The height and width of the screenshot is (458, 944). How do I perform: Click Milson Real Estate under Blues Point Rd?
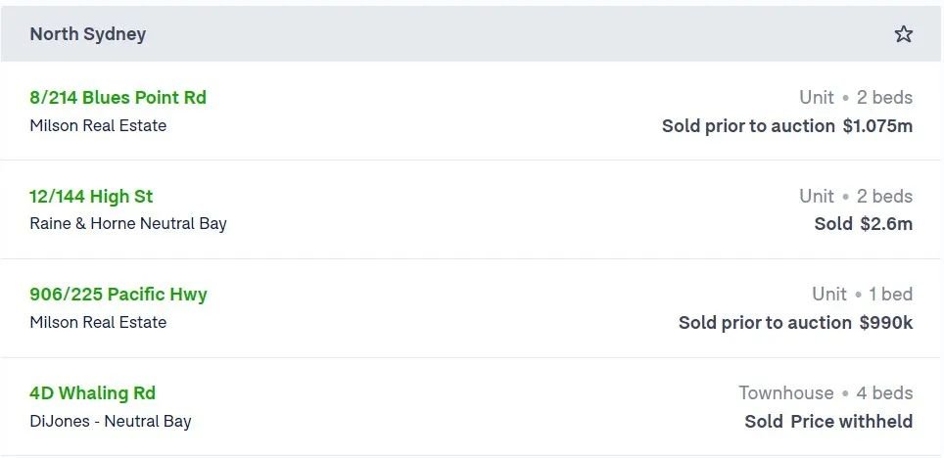98,126
